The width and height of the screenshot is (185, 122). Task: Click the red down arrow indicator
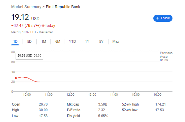coord(43,26)
